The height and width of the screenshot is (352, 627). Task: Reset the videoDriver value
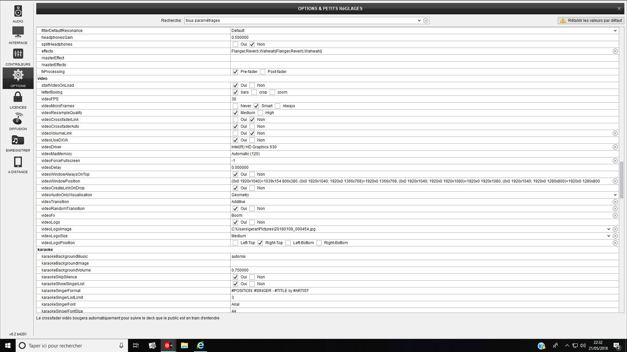coord(615,147)
